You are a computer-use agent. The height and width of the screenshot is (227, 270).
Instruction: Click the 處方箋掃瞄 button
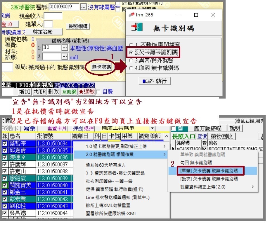(208, 128)
